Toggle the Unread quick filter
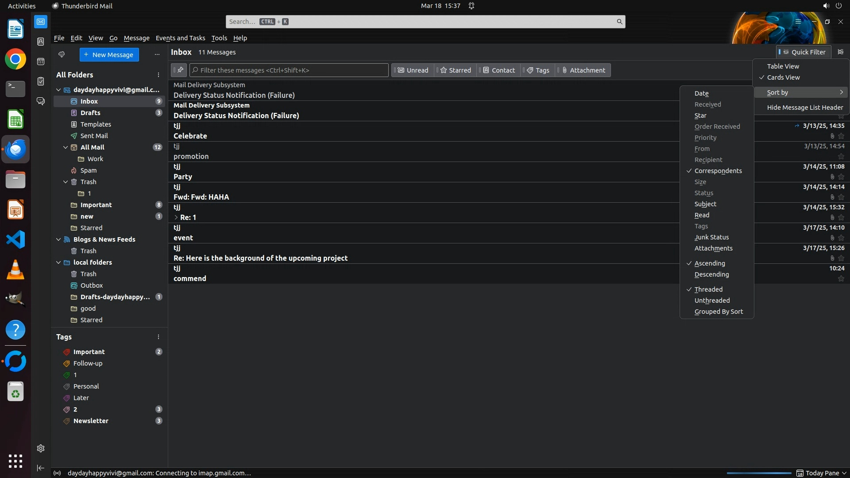Viewport: 850px width, 478px height. pyautogui.click(x=413, y=70)
